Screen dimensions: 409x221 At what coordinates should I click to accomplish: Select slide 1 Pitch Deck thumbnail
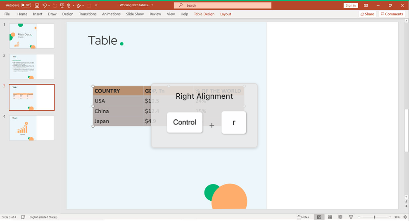point(31,36)
